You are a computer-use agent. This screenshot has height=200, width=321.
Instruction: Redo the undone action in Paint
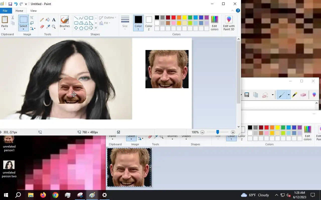21,4
